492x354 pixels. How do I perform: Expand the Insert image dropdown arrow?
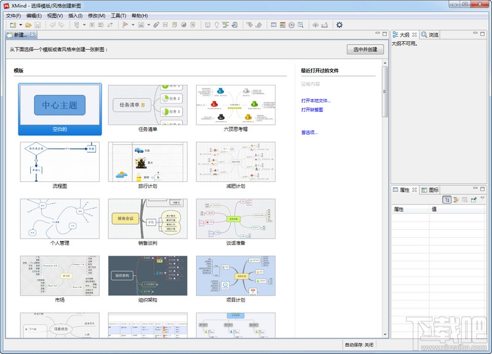[x=148, y=25]
